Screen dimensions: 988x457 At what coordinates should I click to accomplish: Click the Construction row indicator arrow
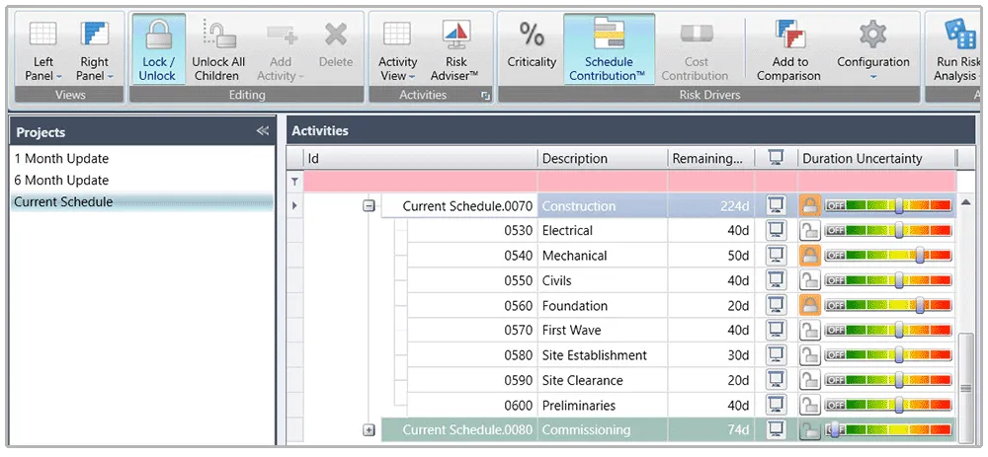coord(294,206)
